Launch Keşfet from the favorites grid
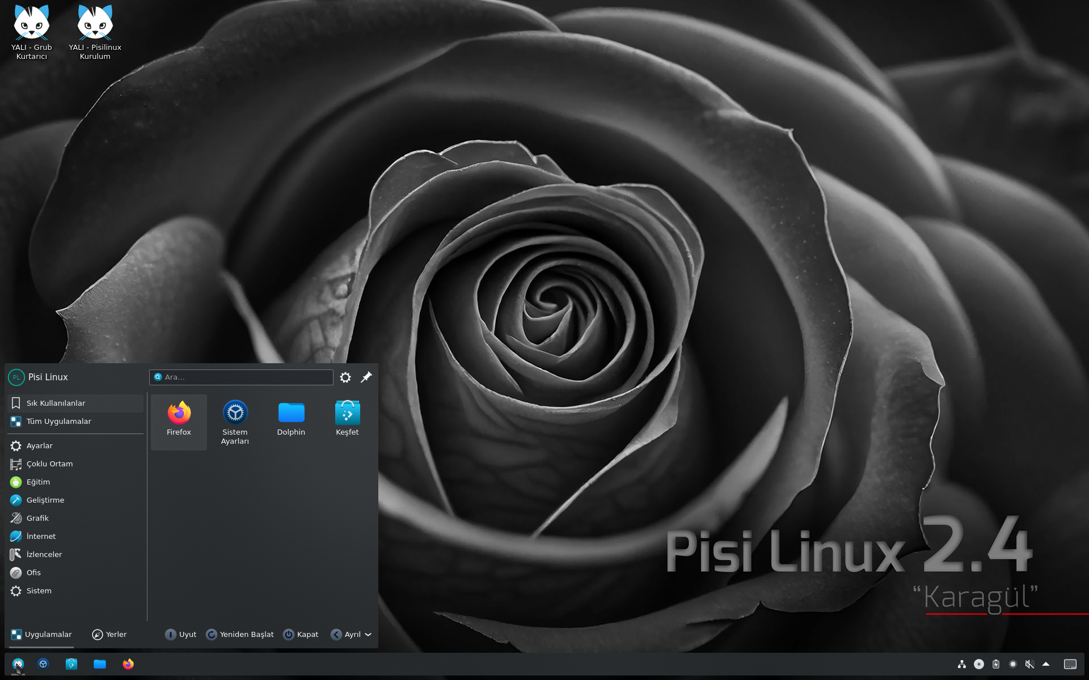This screenshot has width=1089, height=680. 347,422
